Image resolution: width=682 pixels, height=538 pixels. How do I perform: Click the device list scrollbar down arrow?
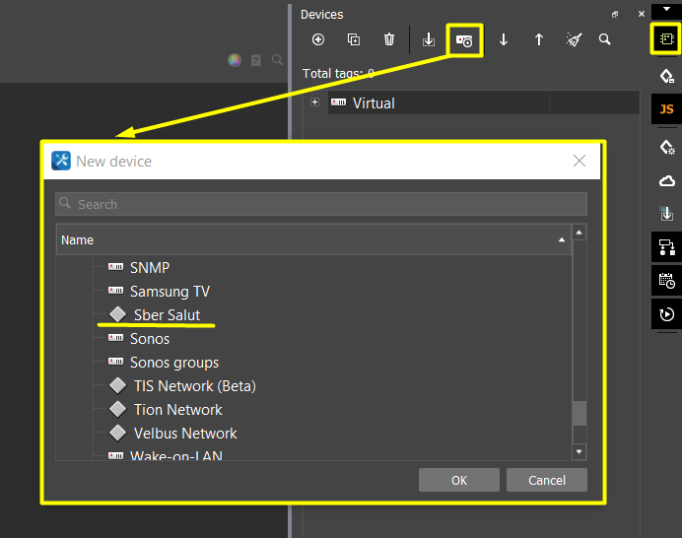(x=580, y=451)
